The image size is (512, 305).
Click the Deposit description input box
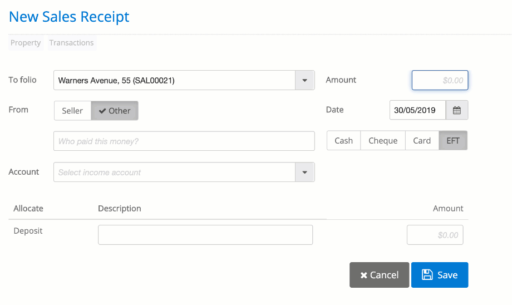tap(205, 235)
